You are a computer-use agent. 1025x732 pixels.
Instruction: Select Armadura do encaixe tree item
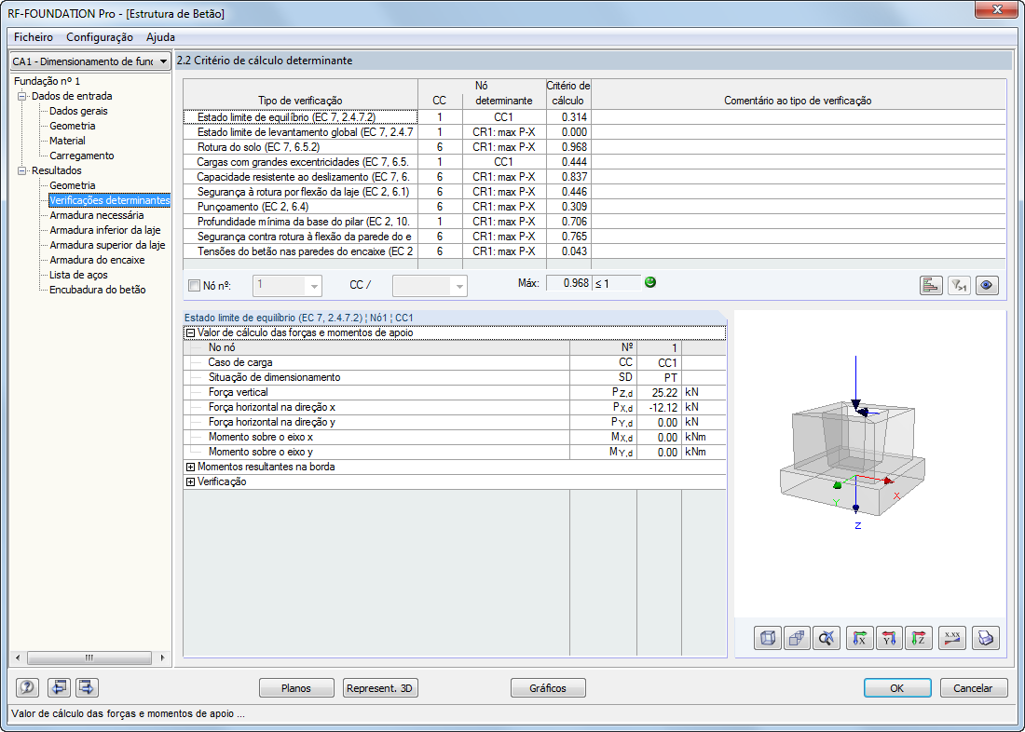pos(97,260)
